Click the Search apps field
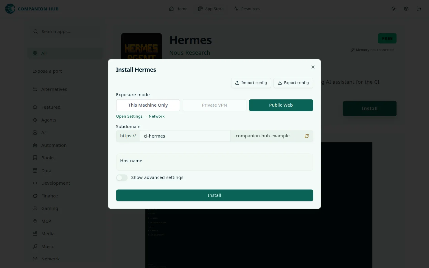The height and width of the screenshot is (268, 429). (x=65, y=32)
